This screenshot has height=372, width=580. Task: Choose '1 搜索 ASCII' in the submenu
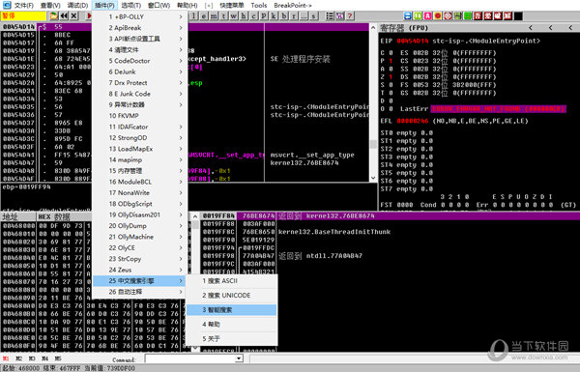pyautogui.click(x=231, y=281)
